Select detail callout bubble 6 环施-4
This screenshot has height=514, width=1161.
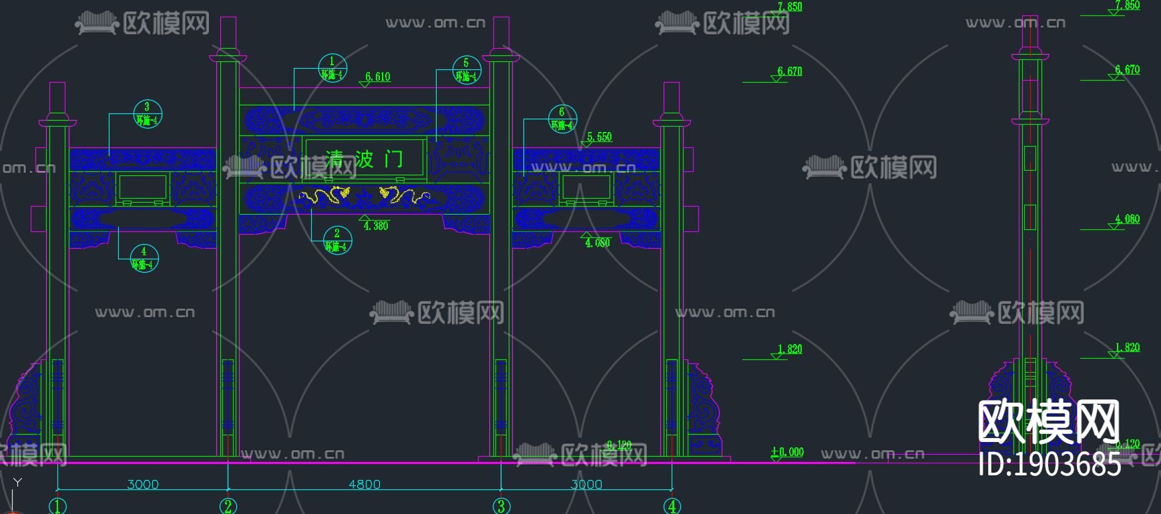[x=562, y=119]
